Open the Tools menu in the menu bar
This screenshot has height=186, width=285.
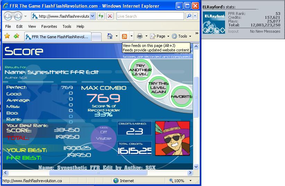pyautogui.click(x=67, y=26)
